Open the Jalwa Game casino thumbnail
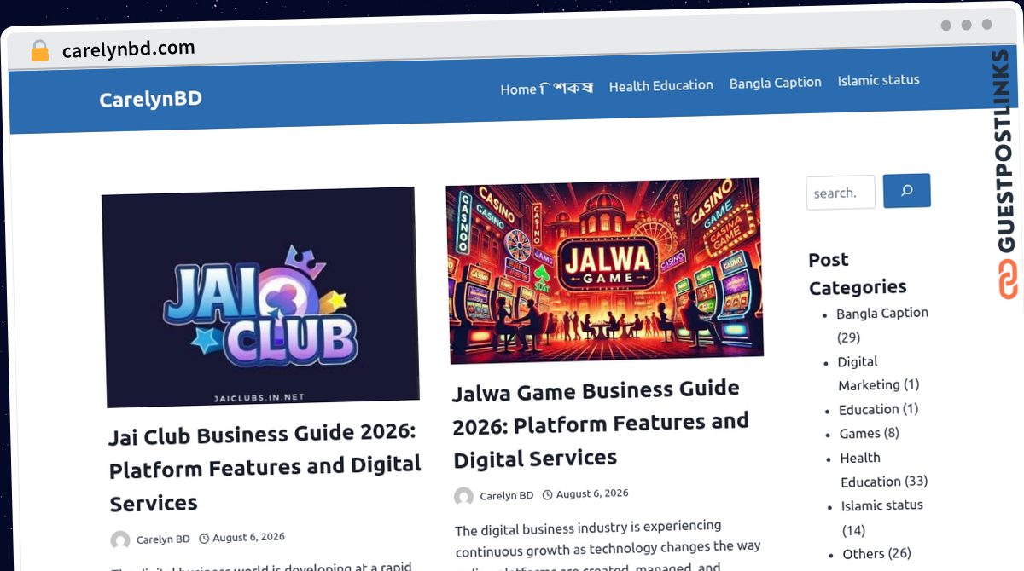 (604, 270)
